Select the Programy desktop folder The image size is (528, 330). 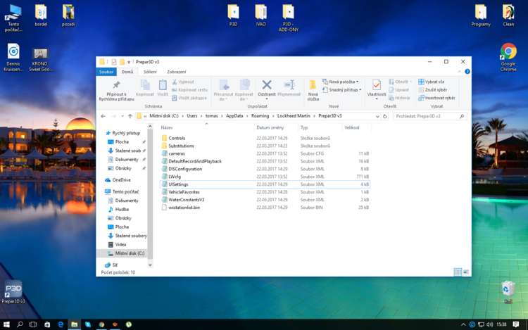click(x=481, y=15)
